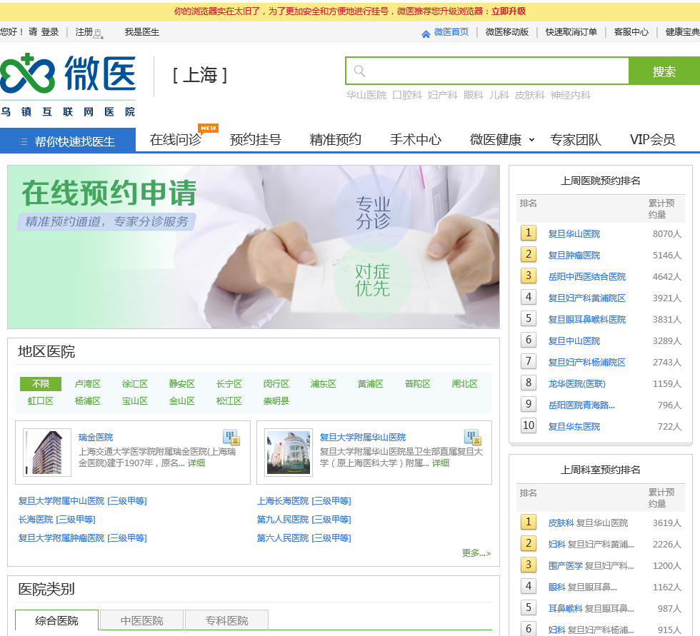Viewport: 700px width, 636px height.
Task: Click the NEW badge above 在线问诊
Action: click(x=208, y=128)
